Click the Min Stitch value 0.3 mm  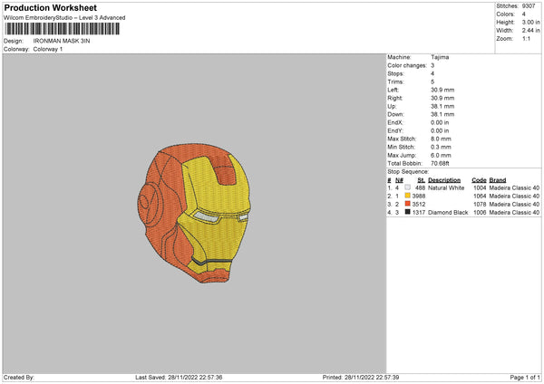(x=441, y=147)
